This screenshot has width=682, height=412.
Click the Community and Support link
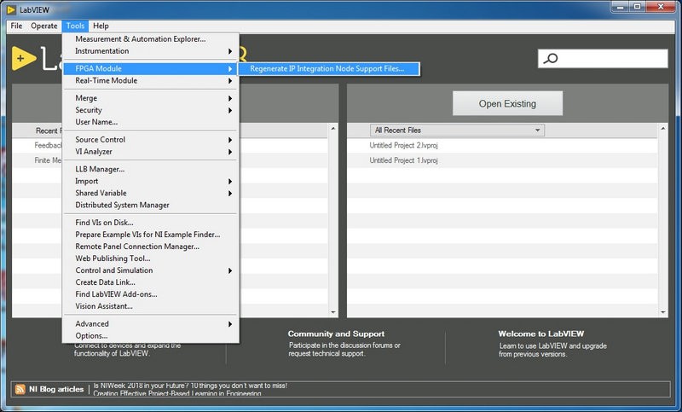tap(336, 334)
